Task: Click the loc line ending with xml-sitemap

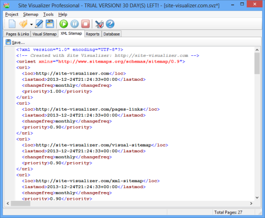Action: pyautogui.click(x=91, y=181)
